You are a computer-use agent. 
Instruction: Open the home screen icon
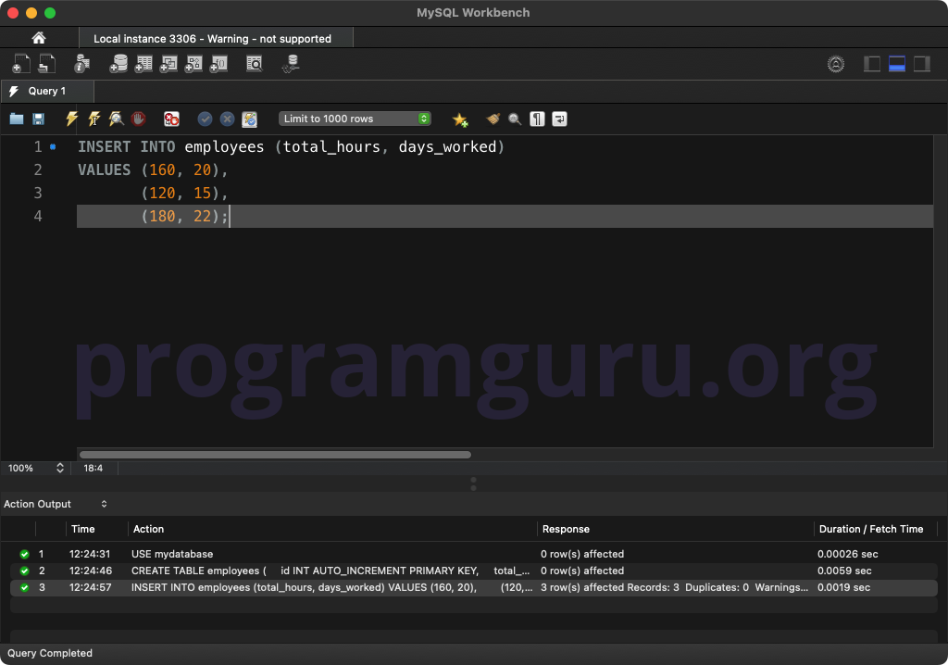click(39, 38)
